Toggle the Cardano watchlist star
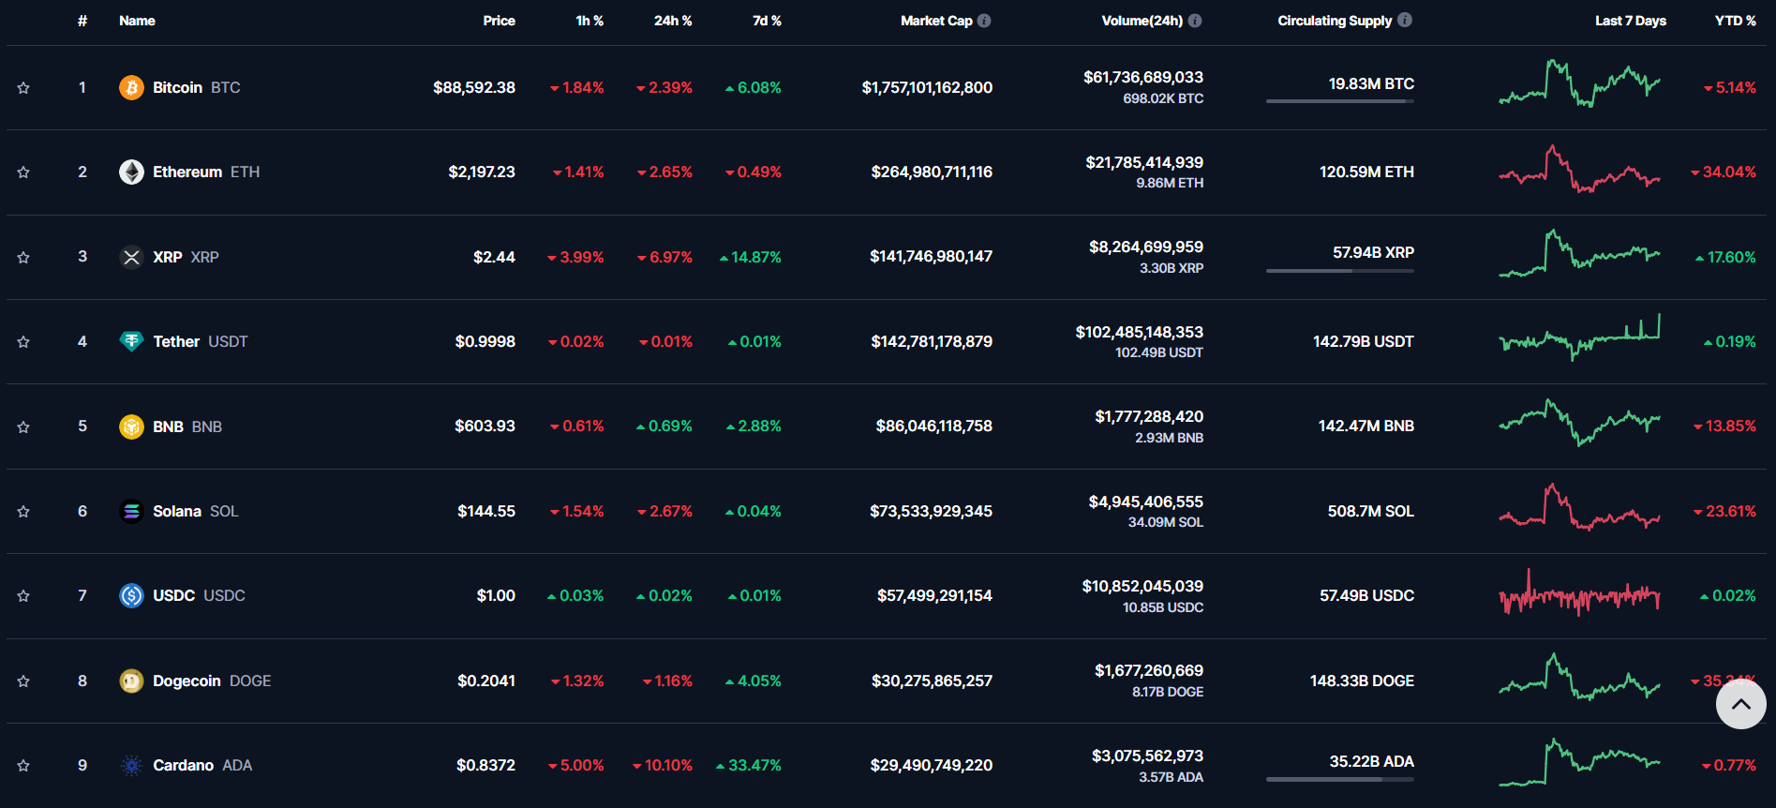This screenshot has height=808, width=1776. pyautogui.click(x=23, y=766)
